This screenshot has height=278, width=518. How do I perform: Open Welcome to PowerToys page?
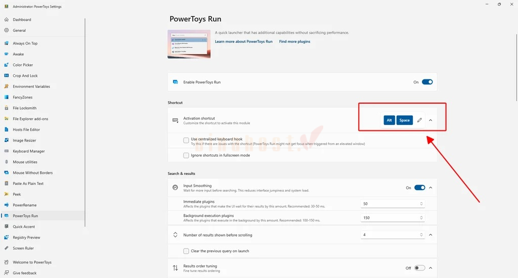click(32, 262)
